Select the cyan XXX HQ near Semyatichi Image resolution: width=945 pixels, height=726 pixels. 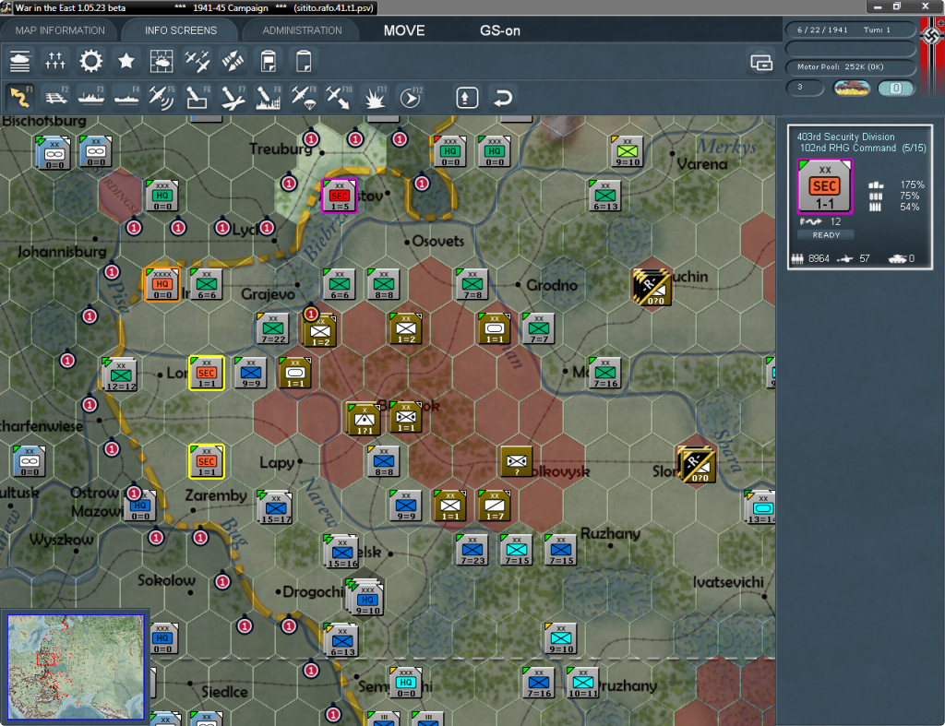pyautogui.click(x=406, y=683)
